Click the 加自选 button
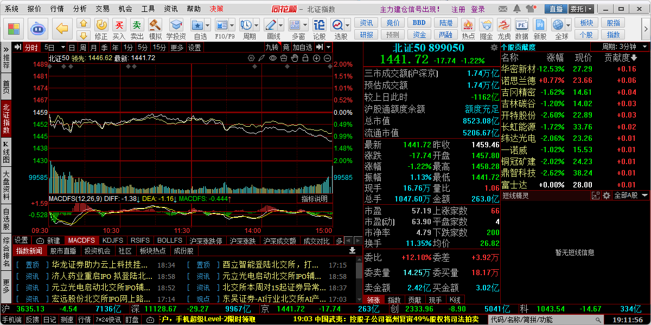651x325 pixels. 302,47
